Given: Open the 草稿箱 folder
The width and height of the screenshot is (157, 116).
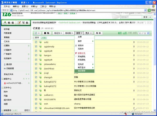Looking at the screenshot, I should point(7,37).
